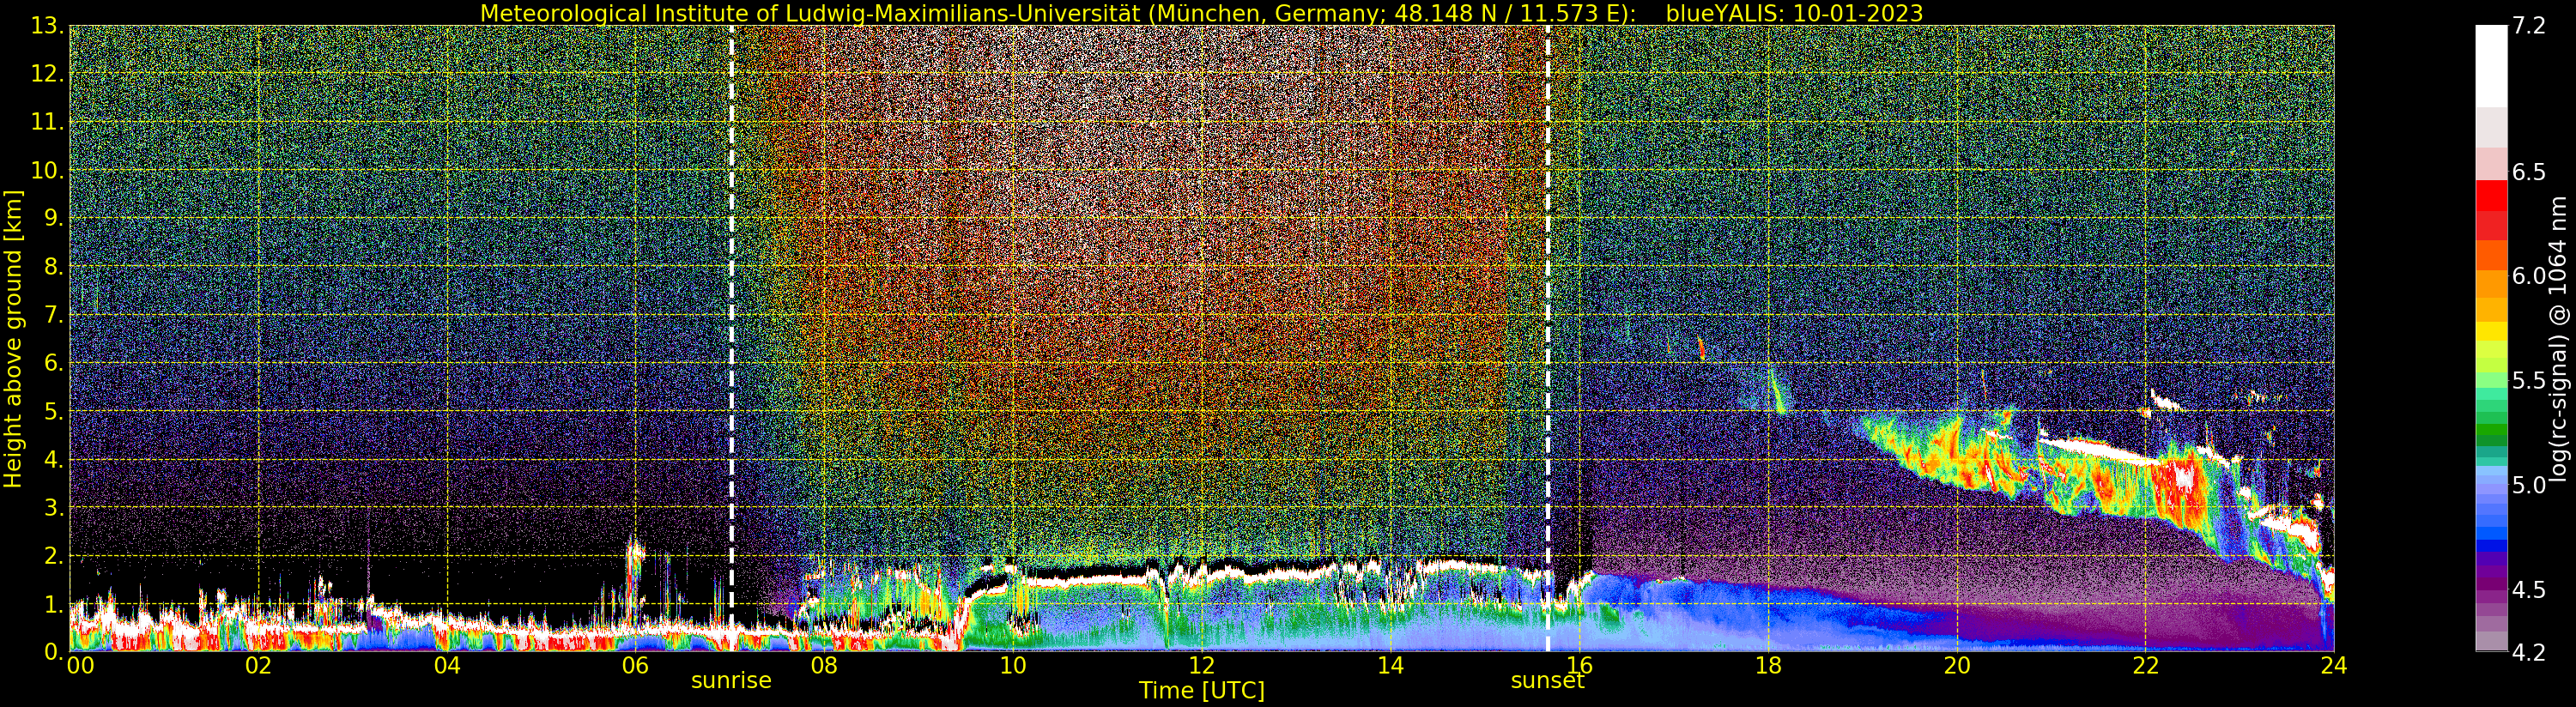Click the colorbar label 'log(rc-signal) @ 1064 nm'
This screenshot has height=707, width=2576.
(2557, 339)
